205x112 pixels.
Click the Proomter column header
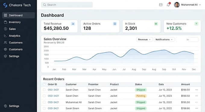[93, 84]
